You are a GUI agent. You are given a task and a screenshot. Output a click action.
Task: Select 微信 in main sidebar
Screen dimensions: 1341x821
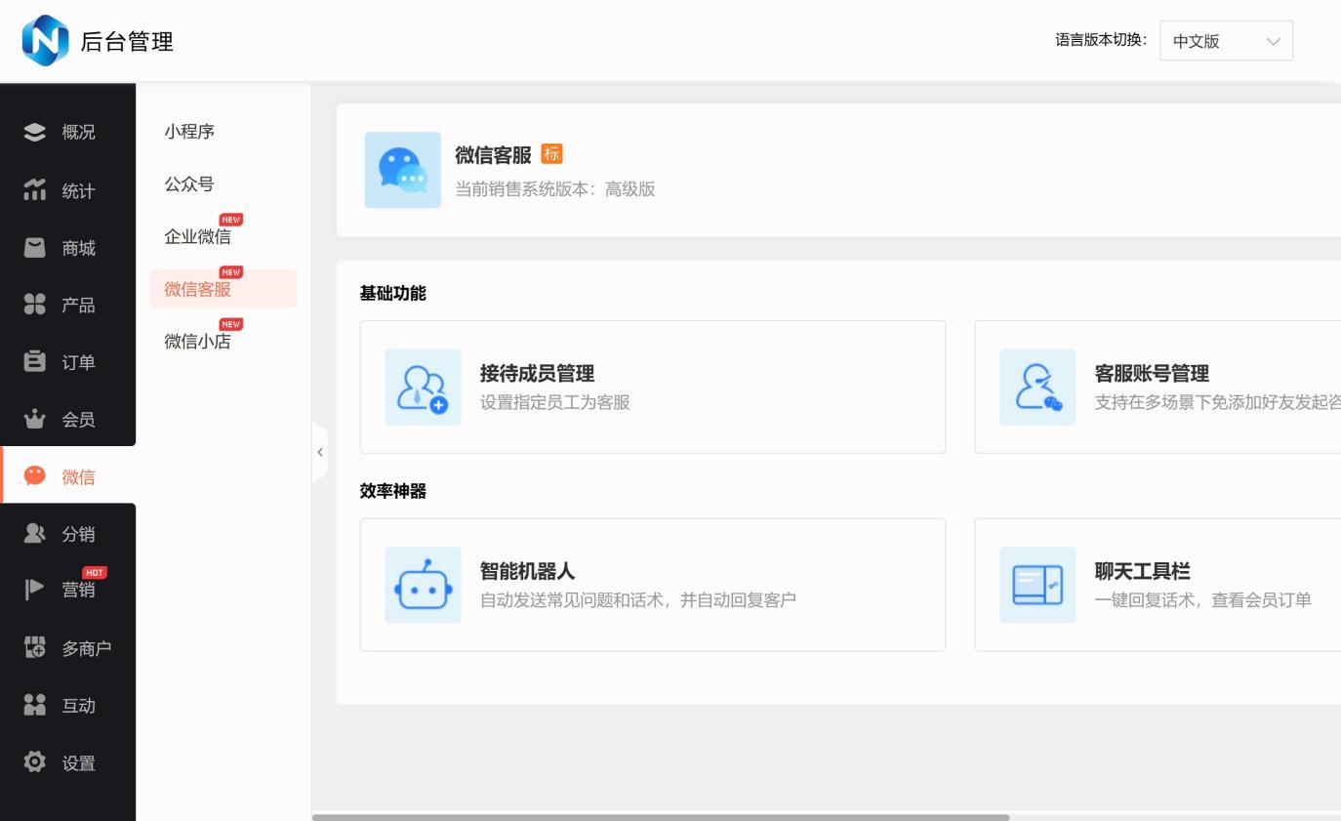pos(67,476)
